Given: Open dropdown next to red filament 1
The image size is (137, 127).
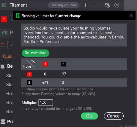Looking at the screenshot, I should (x=11, y=19).
